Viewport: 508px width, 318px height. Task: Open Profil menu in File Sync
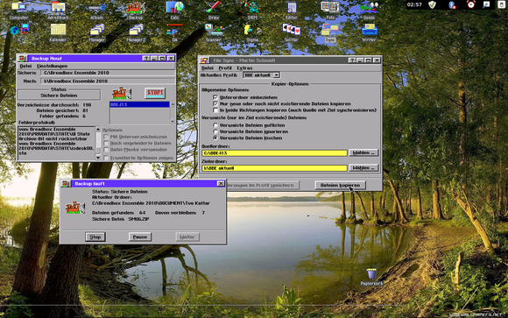pos(225,68)
